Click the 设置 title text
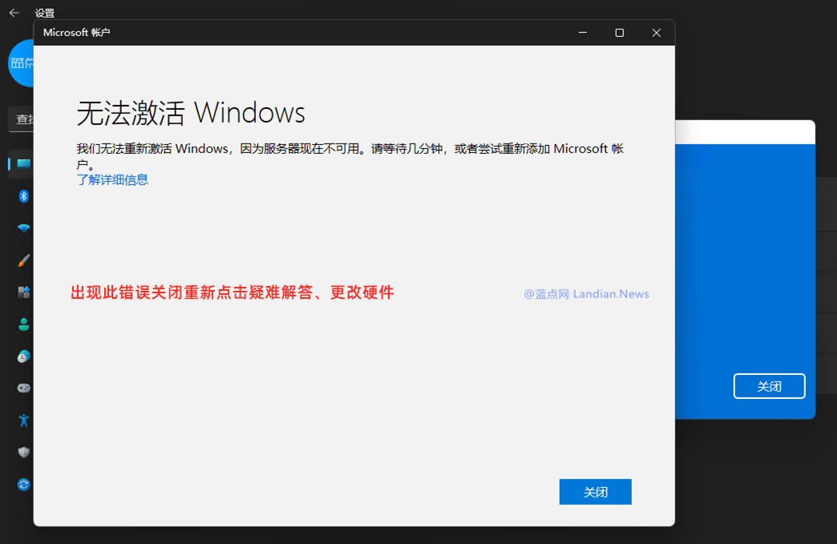 (45, 13)
